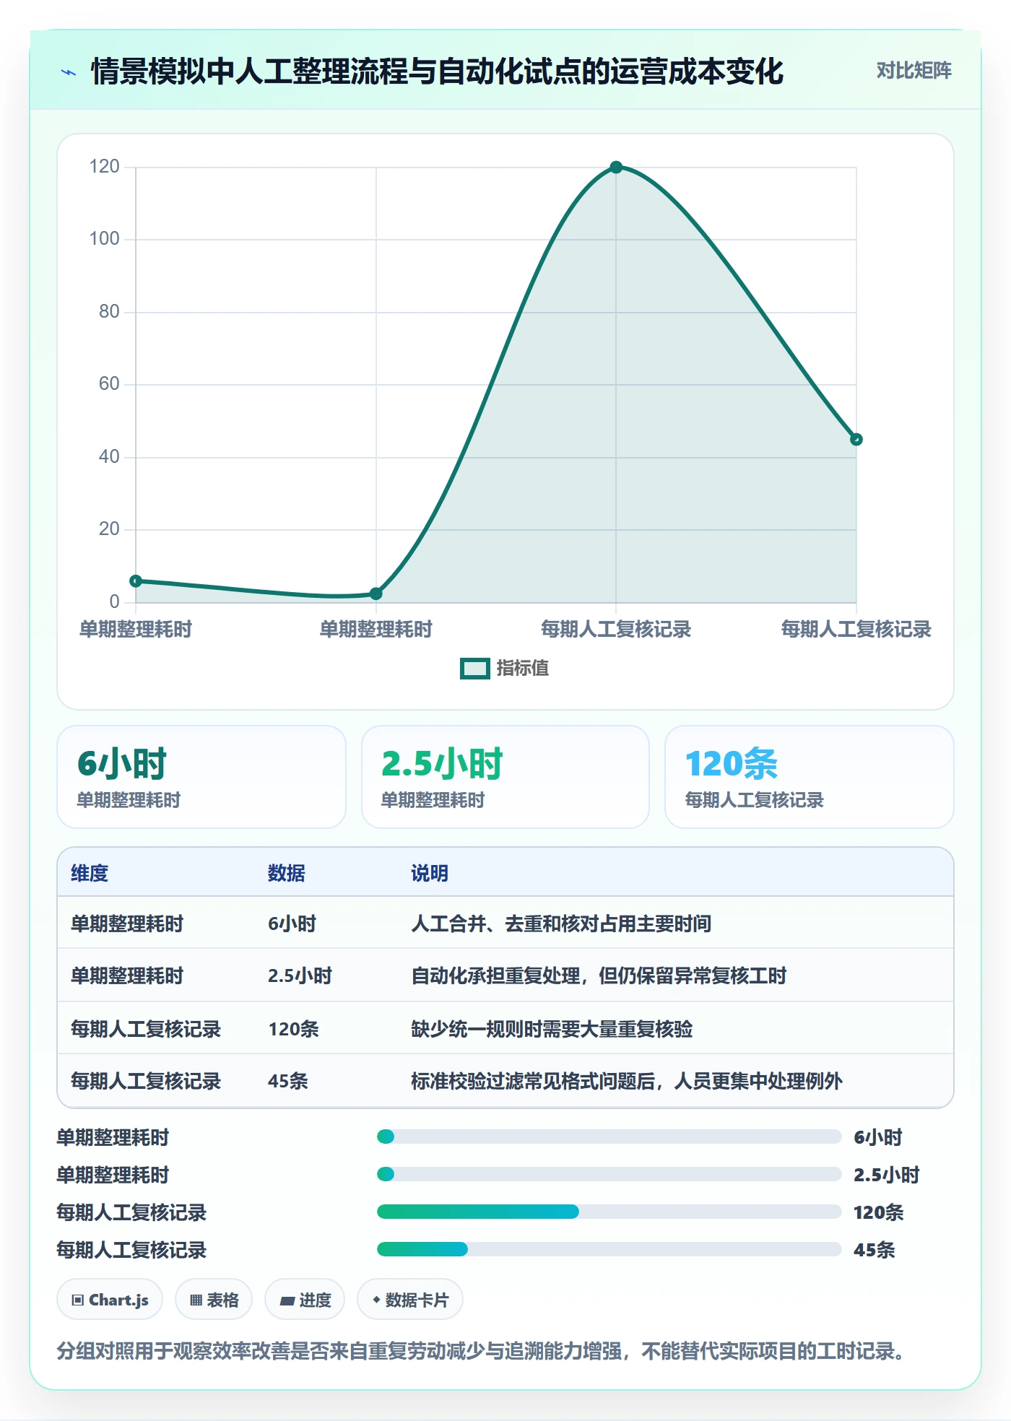Click the chart title 情景模拟中人工整理流程
This screenshot has width=1011, height=1421.
click(x=437, y=71)
